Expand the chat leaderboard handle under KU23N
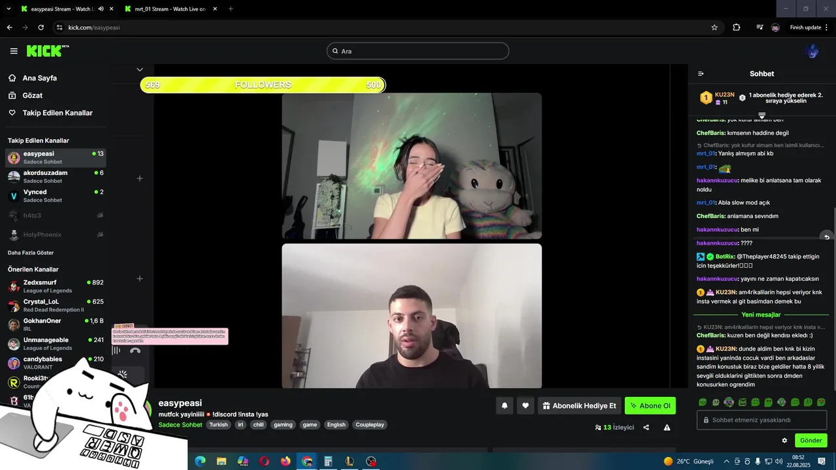 point(762,115)
